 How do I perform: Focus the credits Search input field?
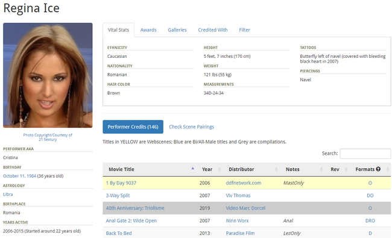(365, 153)
